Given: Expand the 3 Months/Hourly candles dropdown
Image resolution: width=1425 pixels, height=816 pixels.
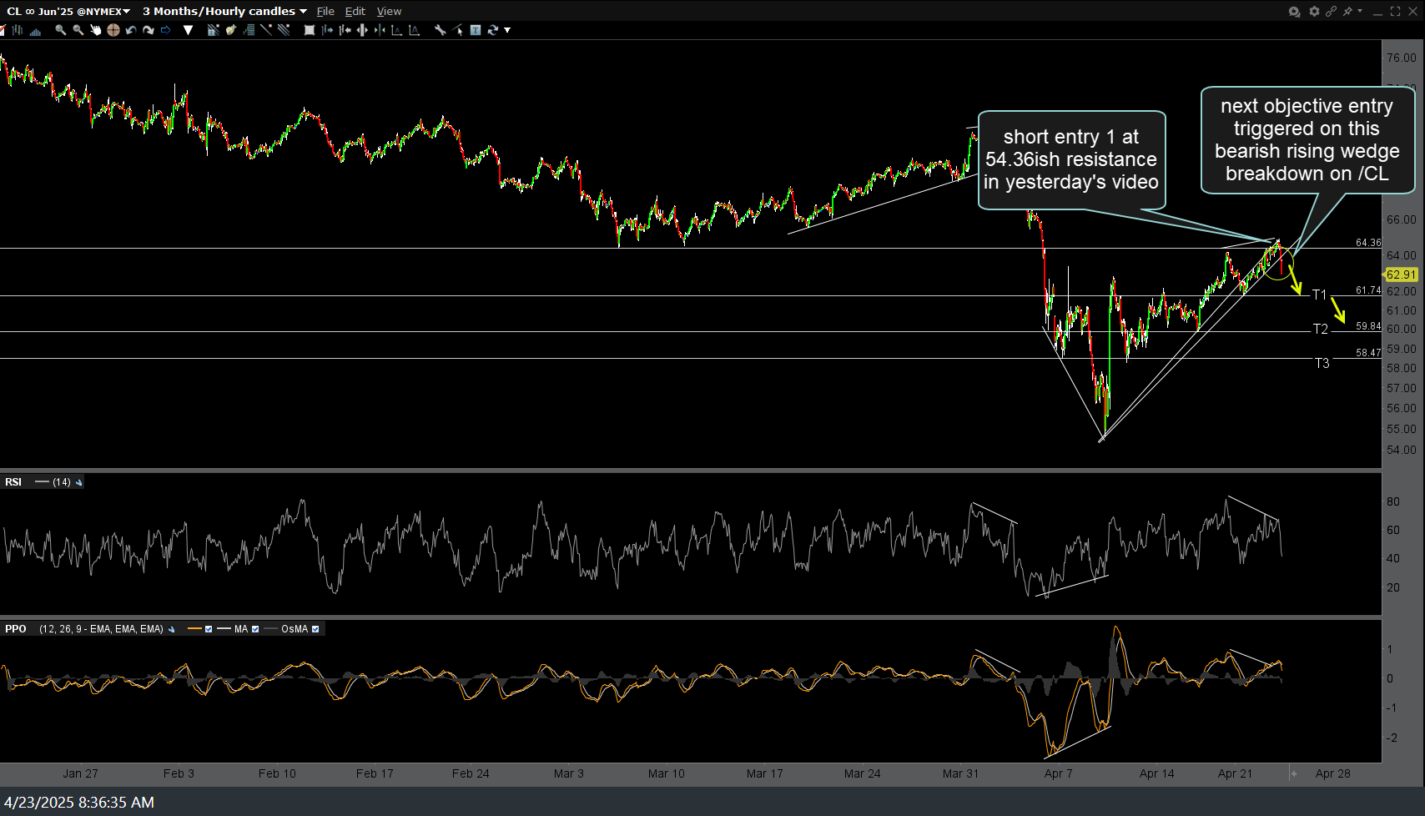Looking at the screenshot, I should 224,11.
